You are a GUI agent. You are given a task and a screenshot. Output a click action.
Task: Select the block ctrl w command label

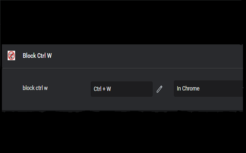pyautogui.click(x=35, y=88)
